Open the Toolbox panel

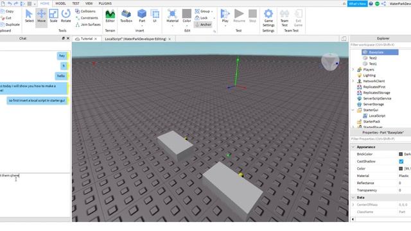click(x=127, y=16)
